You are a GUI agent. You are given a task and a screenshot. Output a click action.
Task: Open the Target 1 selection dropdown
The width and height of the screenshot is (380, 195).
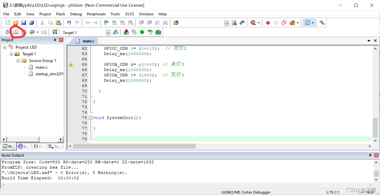[x=108, y=32]
